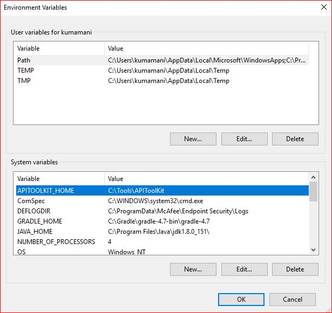332x313 pixels.
Task: Click New under User variables
Action: [x=193, y=139]
